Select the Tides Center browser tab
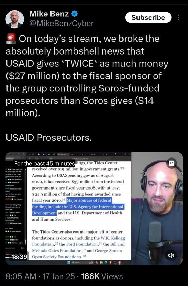Image resolution: width=188 pixels, height=286 pixels. [x=63, y=154]
